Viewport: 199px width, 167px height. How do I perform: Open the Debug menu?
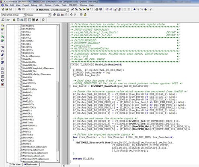pos(34,5)
